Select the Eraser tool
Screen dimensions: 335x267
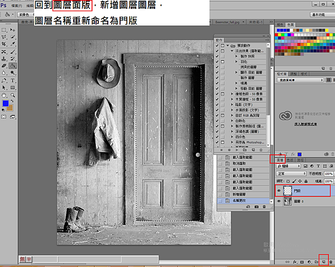tap(4, 66)
